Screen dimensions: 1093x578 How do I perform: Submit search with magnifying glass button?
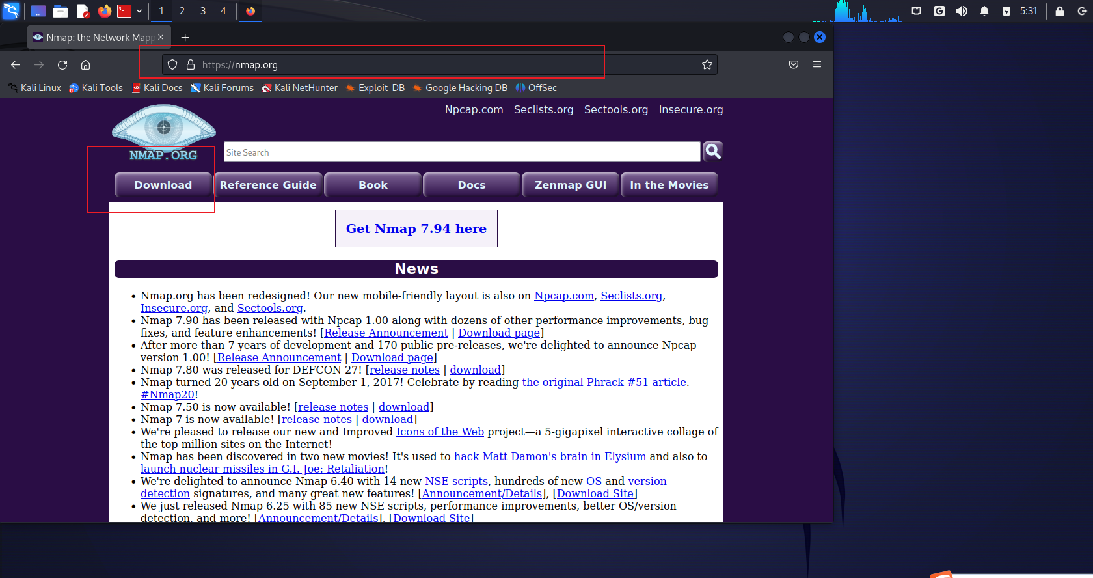713,151
